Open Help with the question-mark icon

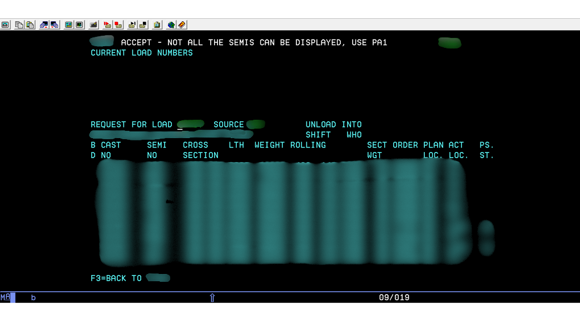point(182,25)
